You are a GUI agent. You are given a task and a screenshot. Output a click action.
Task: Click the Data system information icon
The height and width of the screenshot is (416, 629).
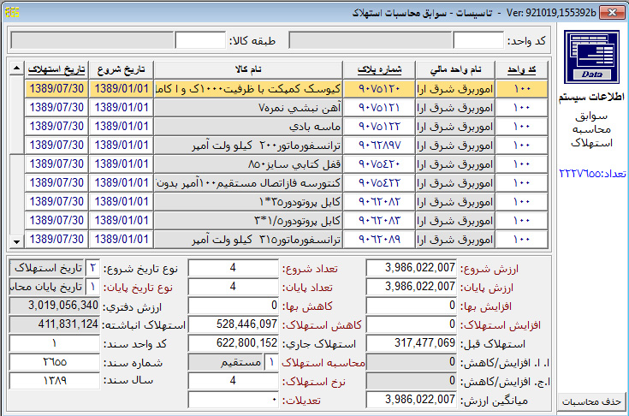click(591, 56)
